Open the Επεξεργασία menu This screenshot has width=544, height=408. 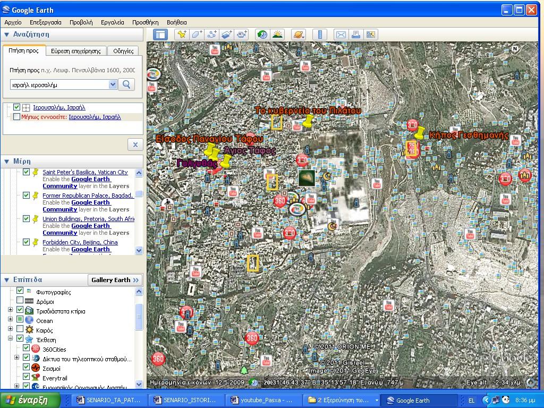46,22
